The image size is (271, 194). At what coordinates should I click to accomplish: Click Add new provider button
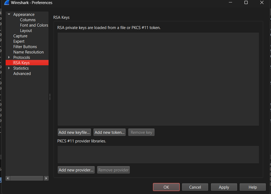coord(76,170)
